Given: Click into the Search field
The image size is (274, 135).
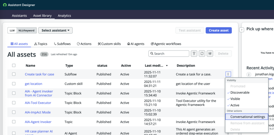Looking at the screenshot, I should [x=169, y=53].
